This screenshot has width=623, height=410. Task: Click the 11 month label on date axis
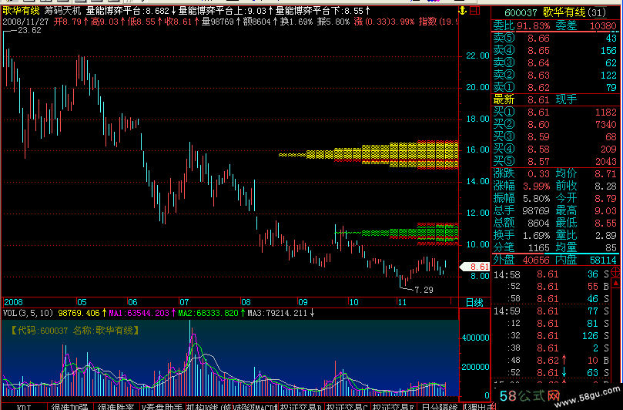pos(402,302)
